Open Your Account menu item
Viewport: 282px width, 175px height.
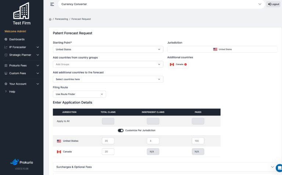tap(18, 84)
